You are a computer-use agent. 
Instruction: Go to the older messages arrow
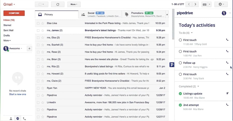point(195,4)
